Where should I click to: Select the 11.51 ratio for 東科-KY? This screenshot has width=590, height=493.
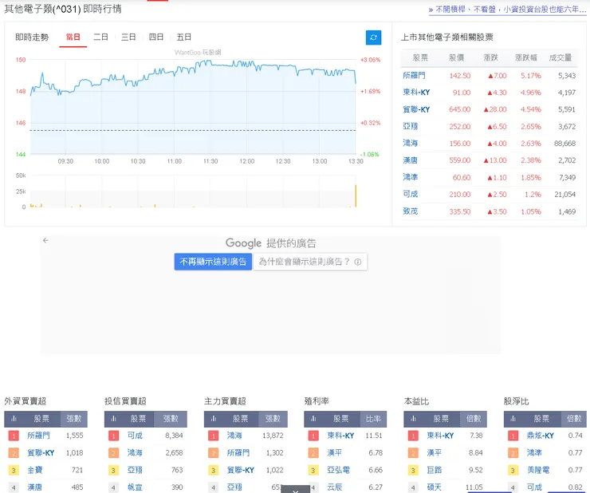(x=374, y=436)
